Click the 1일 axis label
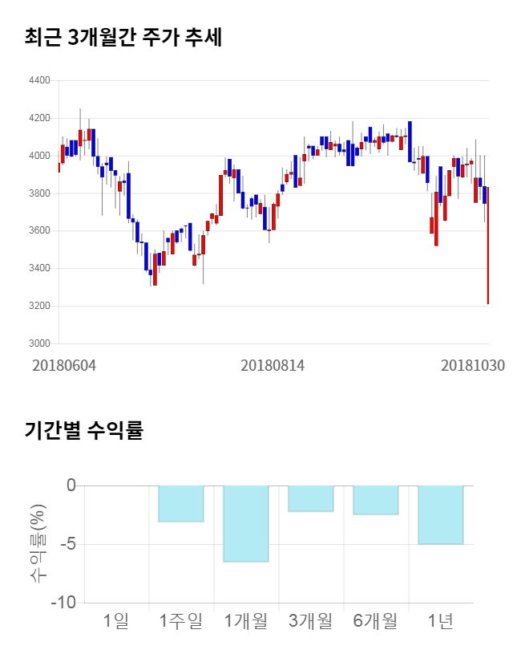The image size is (513, 650). click(116, 620)
